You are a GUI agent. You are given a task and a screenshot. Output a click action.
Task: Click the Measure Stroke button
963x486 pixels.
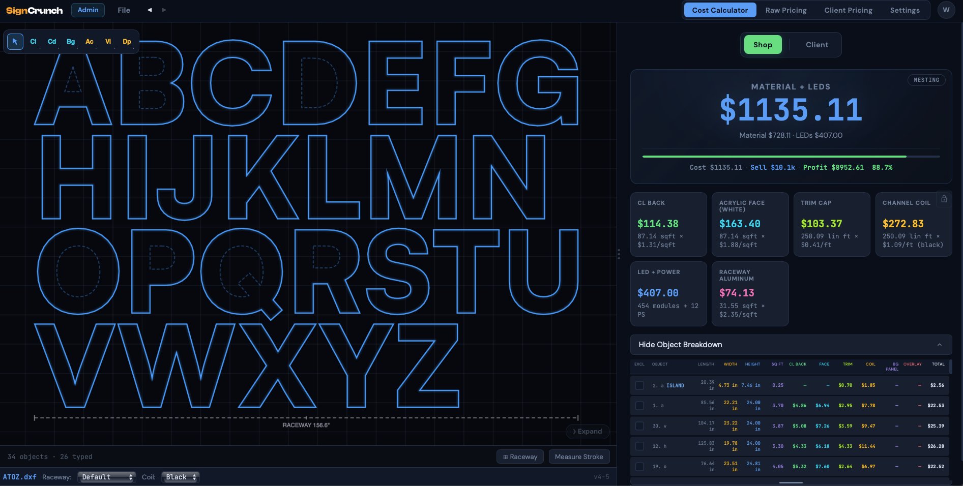pos(579,457)
